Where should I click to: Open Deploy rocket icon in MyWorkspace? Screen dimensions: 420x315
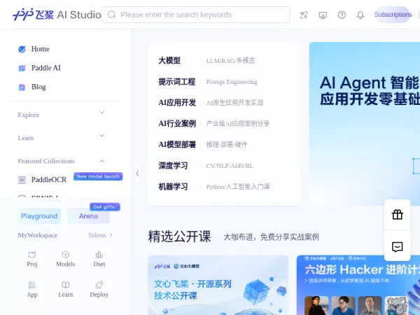(x=99, y=285)
